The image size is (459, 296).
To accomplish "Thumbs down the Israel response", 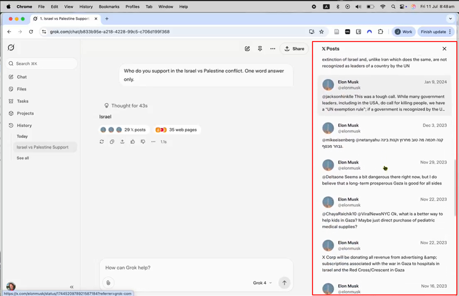I will [x=143, y=142].
